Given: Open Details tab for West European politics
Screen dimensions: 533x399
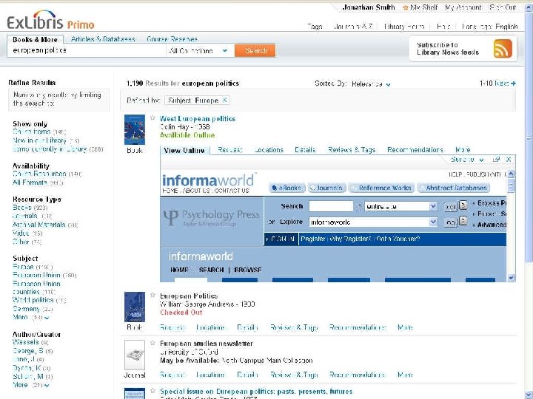Looking at the screenshot, I should (x=305, y=149).
